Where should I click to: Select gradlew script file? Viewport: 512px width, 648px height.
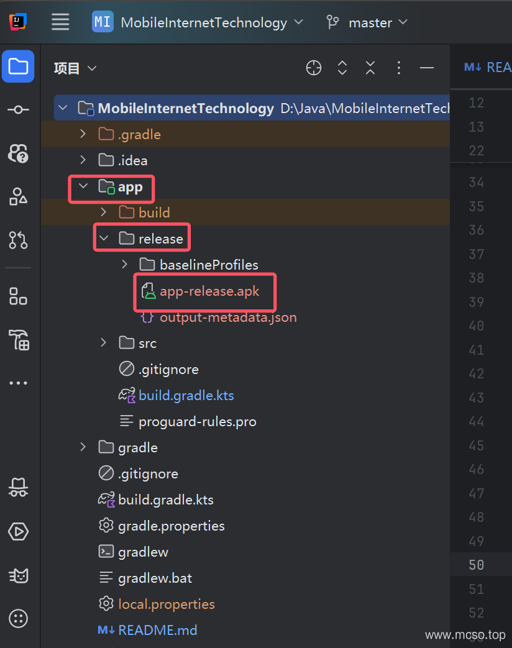tap(143, 552)
